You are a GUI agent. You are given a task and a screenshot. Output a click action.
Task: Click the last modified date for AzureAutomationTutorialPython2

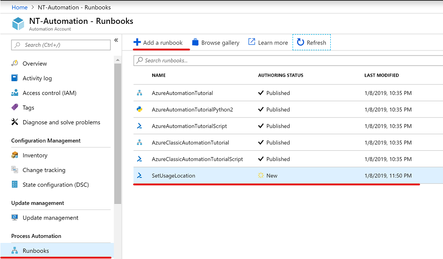[x=388, y=110]
